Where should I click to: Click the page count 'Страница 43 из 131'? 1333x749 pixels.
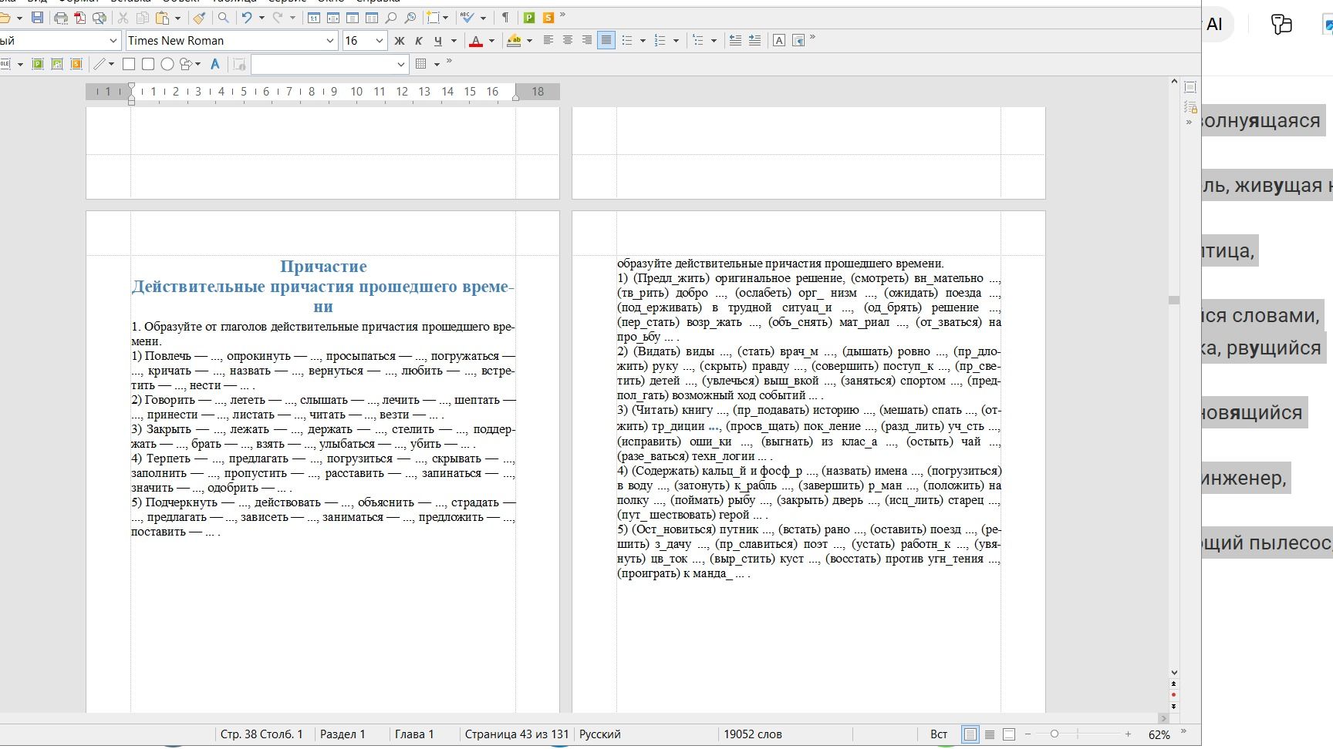pos(517,734)
